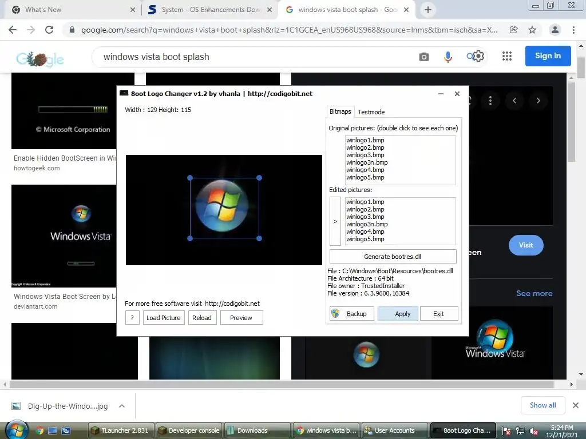Close System - OS Enhancements tab
Viewport: 586px width, 439px height.
270,10
